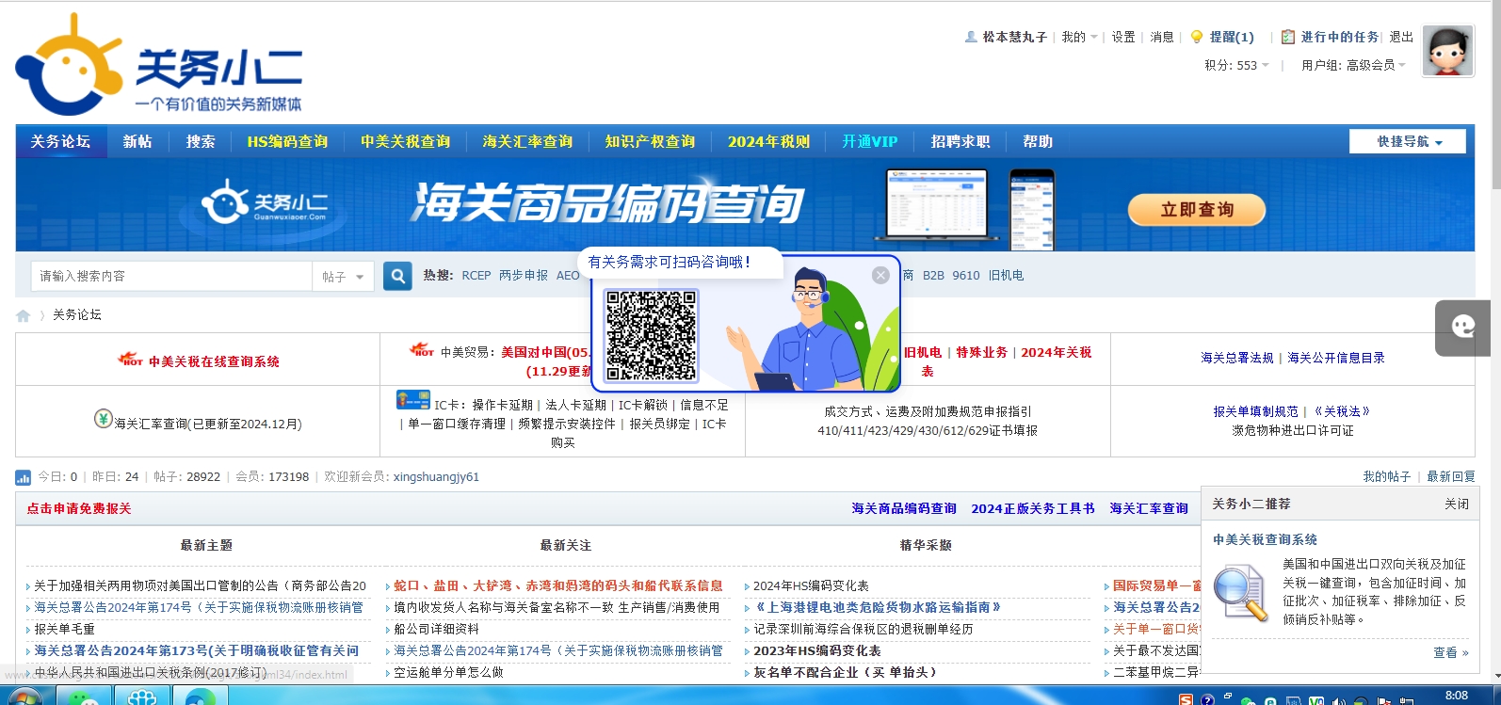1501x705 pixels.
Task: Click the bar chart statistics icon
Action: pyautogui.click(x=24, y=477)
